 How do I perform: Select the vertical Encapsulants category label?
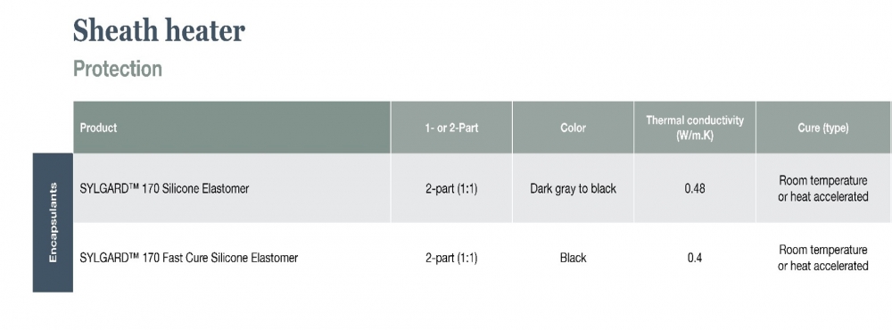[53, 222]
